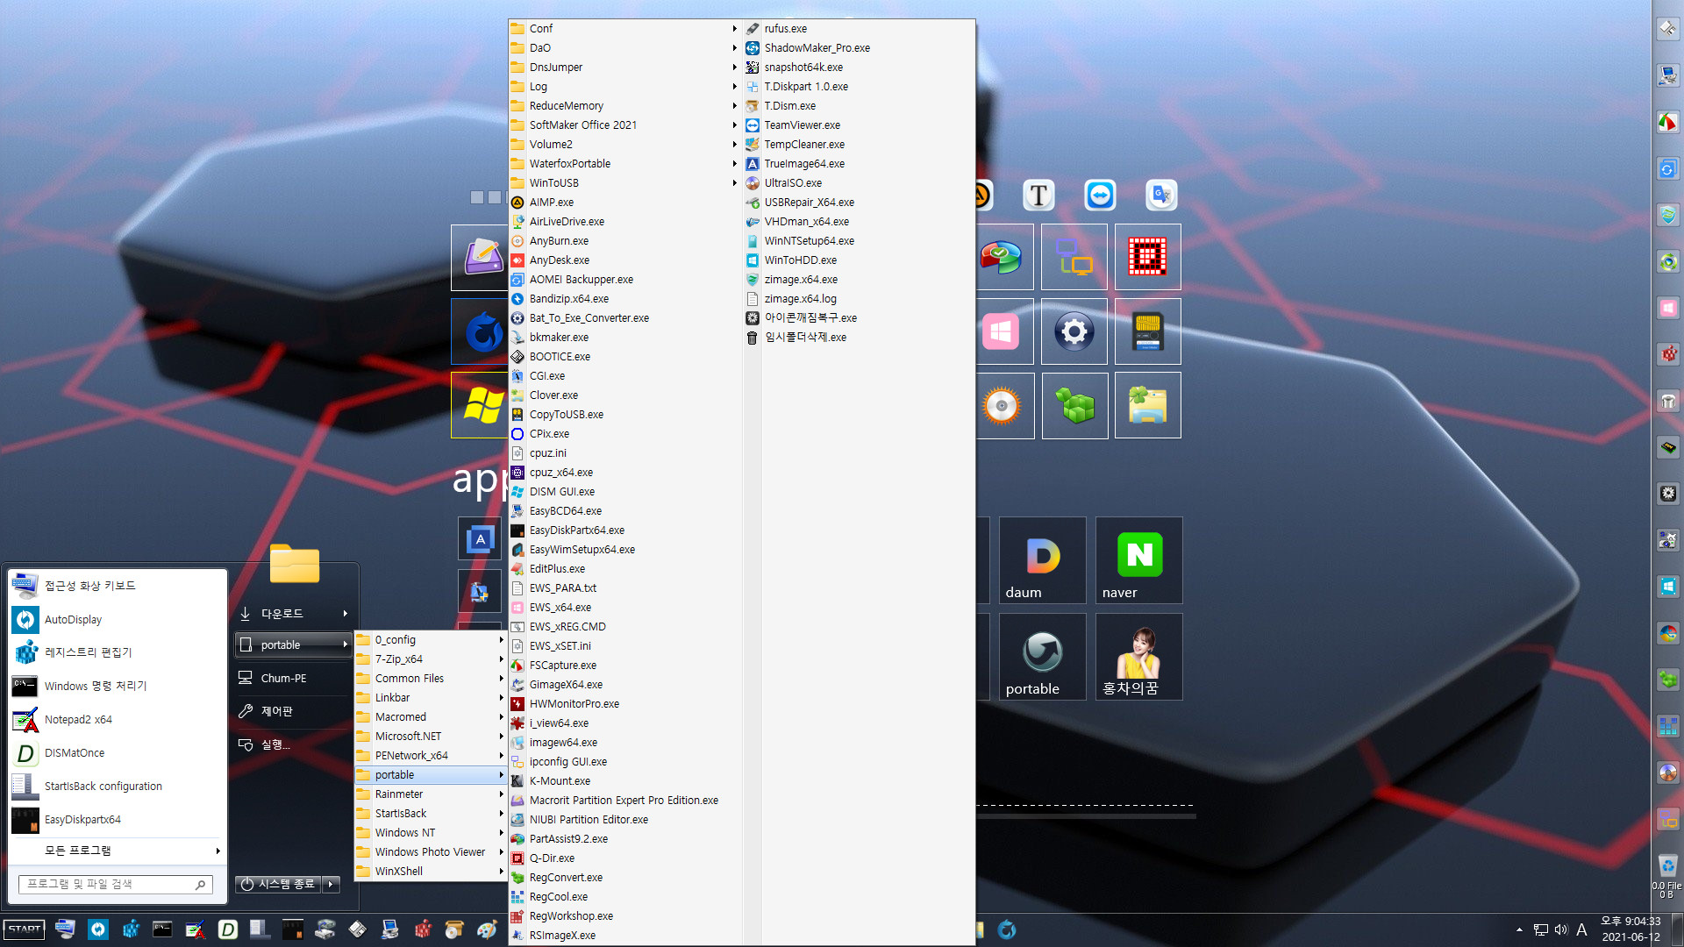Open TeamViewer.exe
Image resolution: width=1684 pixels, height=947 pixels.
859,125
